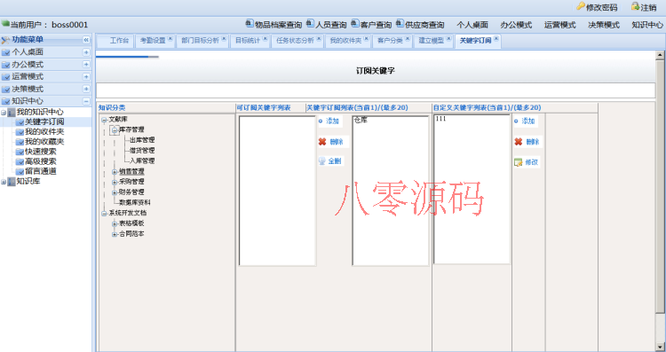
Task: Click the 添加 icon for subscription list
Action: coord(321,121)
